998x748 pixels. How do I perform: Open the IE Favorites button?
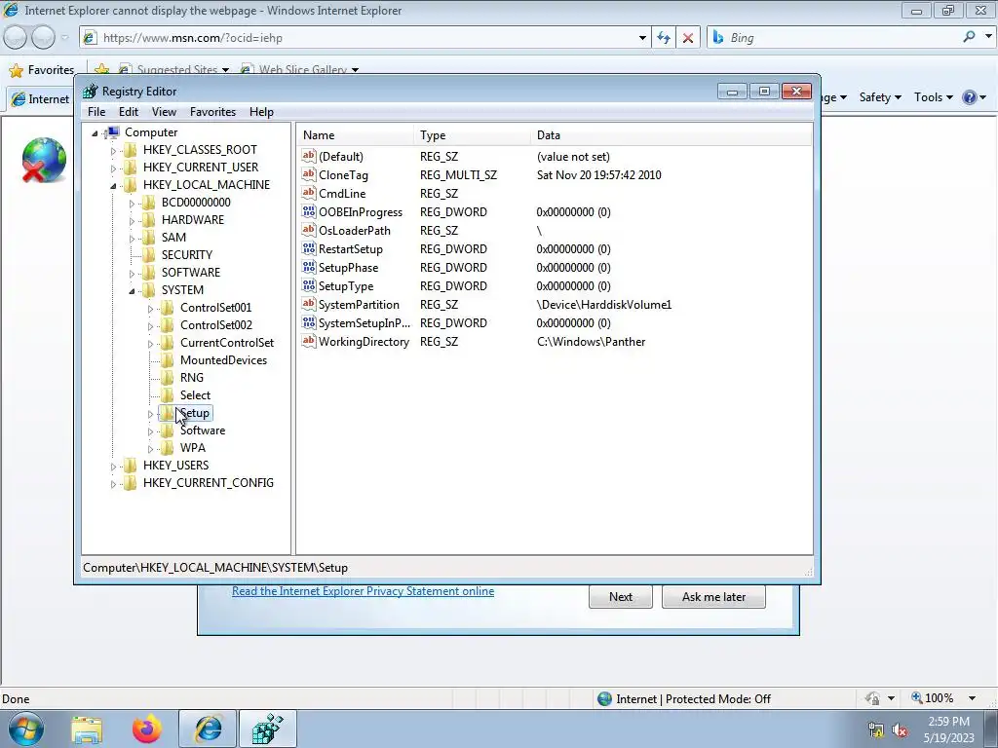tap(41, 70)
